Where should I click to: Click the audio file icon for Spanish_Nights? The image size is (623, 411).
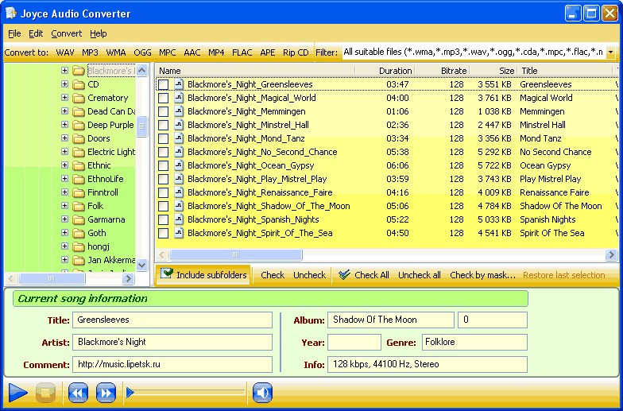(179, 219)
